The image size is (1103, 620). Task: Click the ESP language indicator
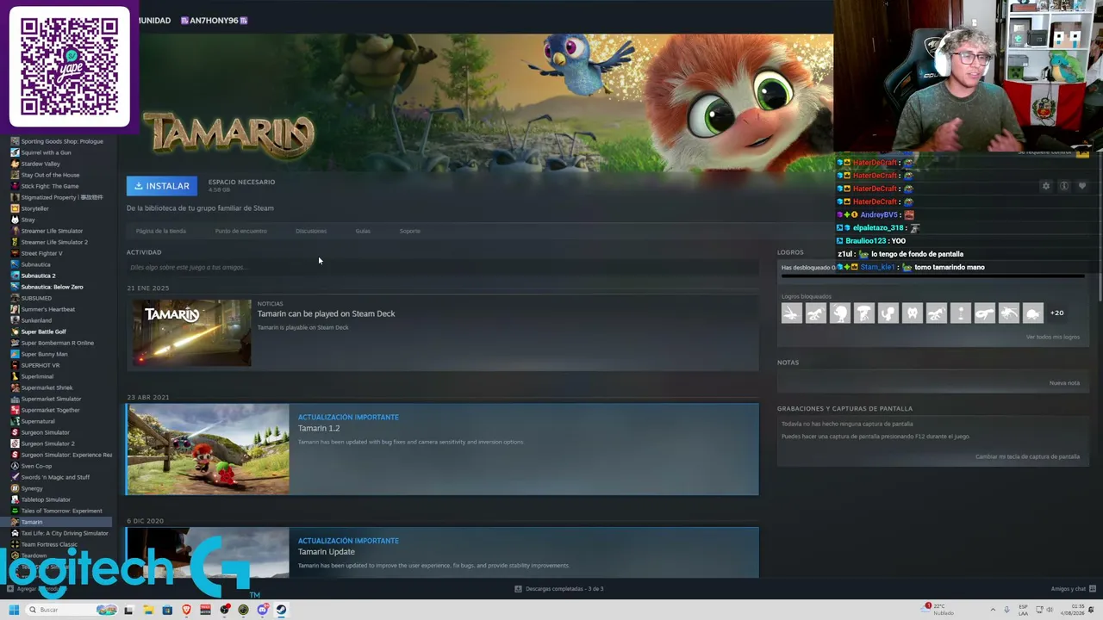tap(1023, 610)
